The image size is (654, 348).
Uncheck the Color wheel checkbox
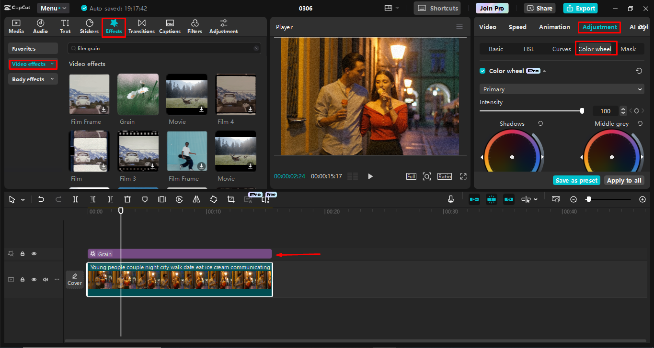click(x=482, y=70)
